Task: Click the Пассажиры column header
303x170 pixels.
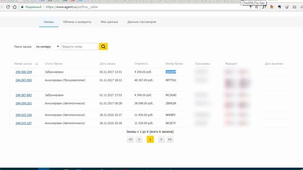Action: click(202, 64)
